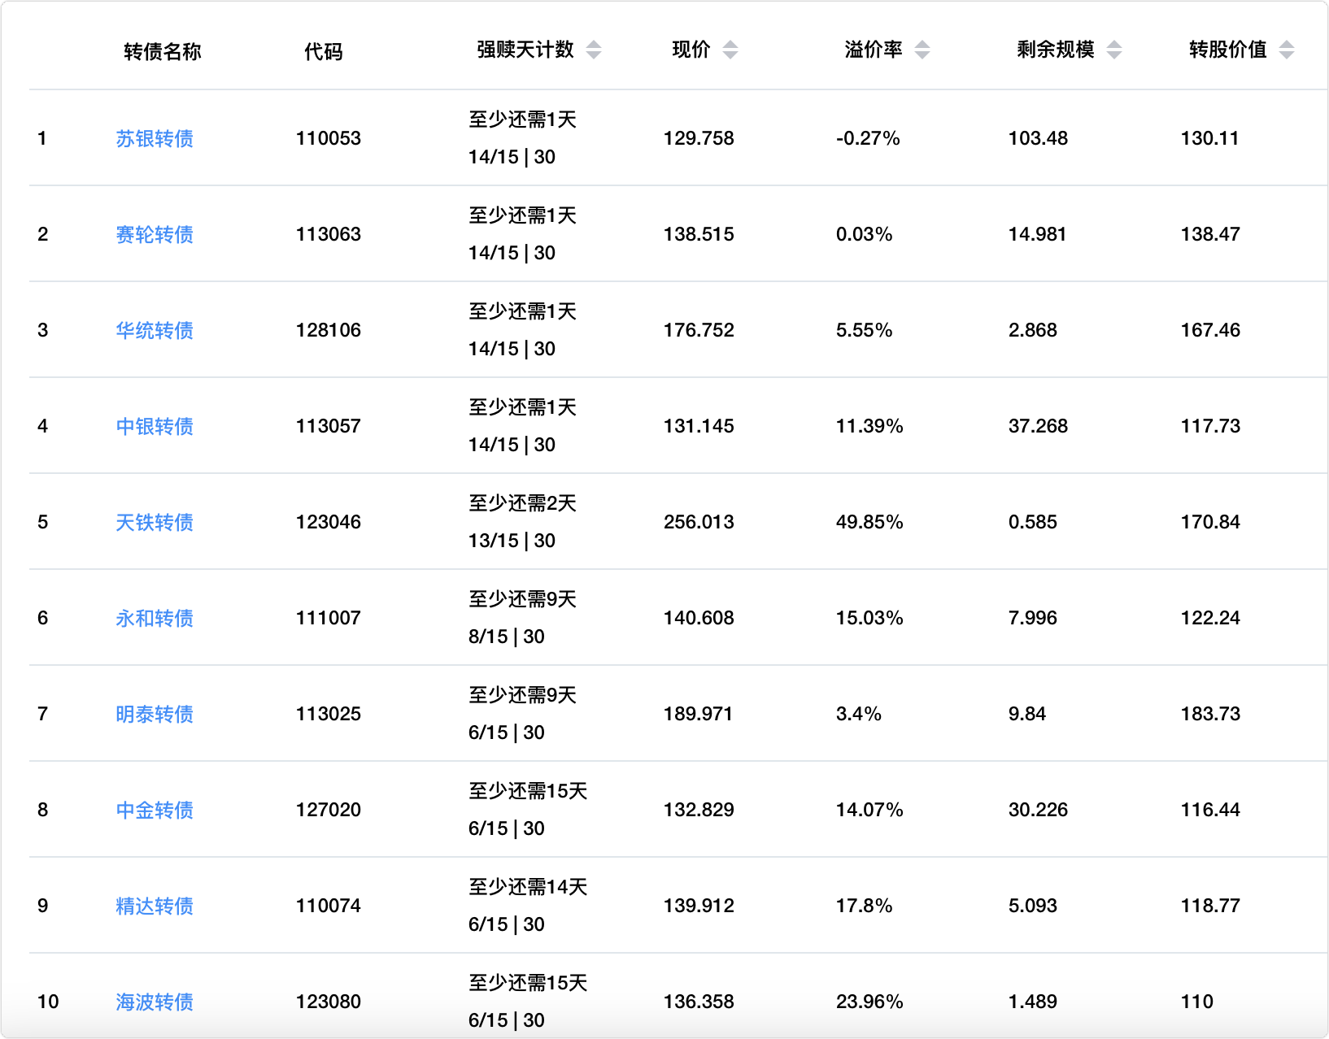Click the 代码 column header

pos(323,51)
